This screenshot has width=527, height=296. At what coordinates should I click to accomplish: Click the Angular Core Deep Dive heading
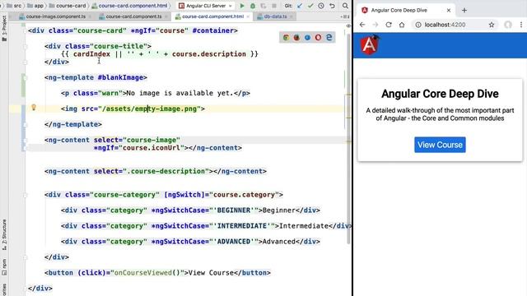(440, 94)
